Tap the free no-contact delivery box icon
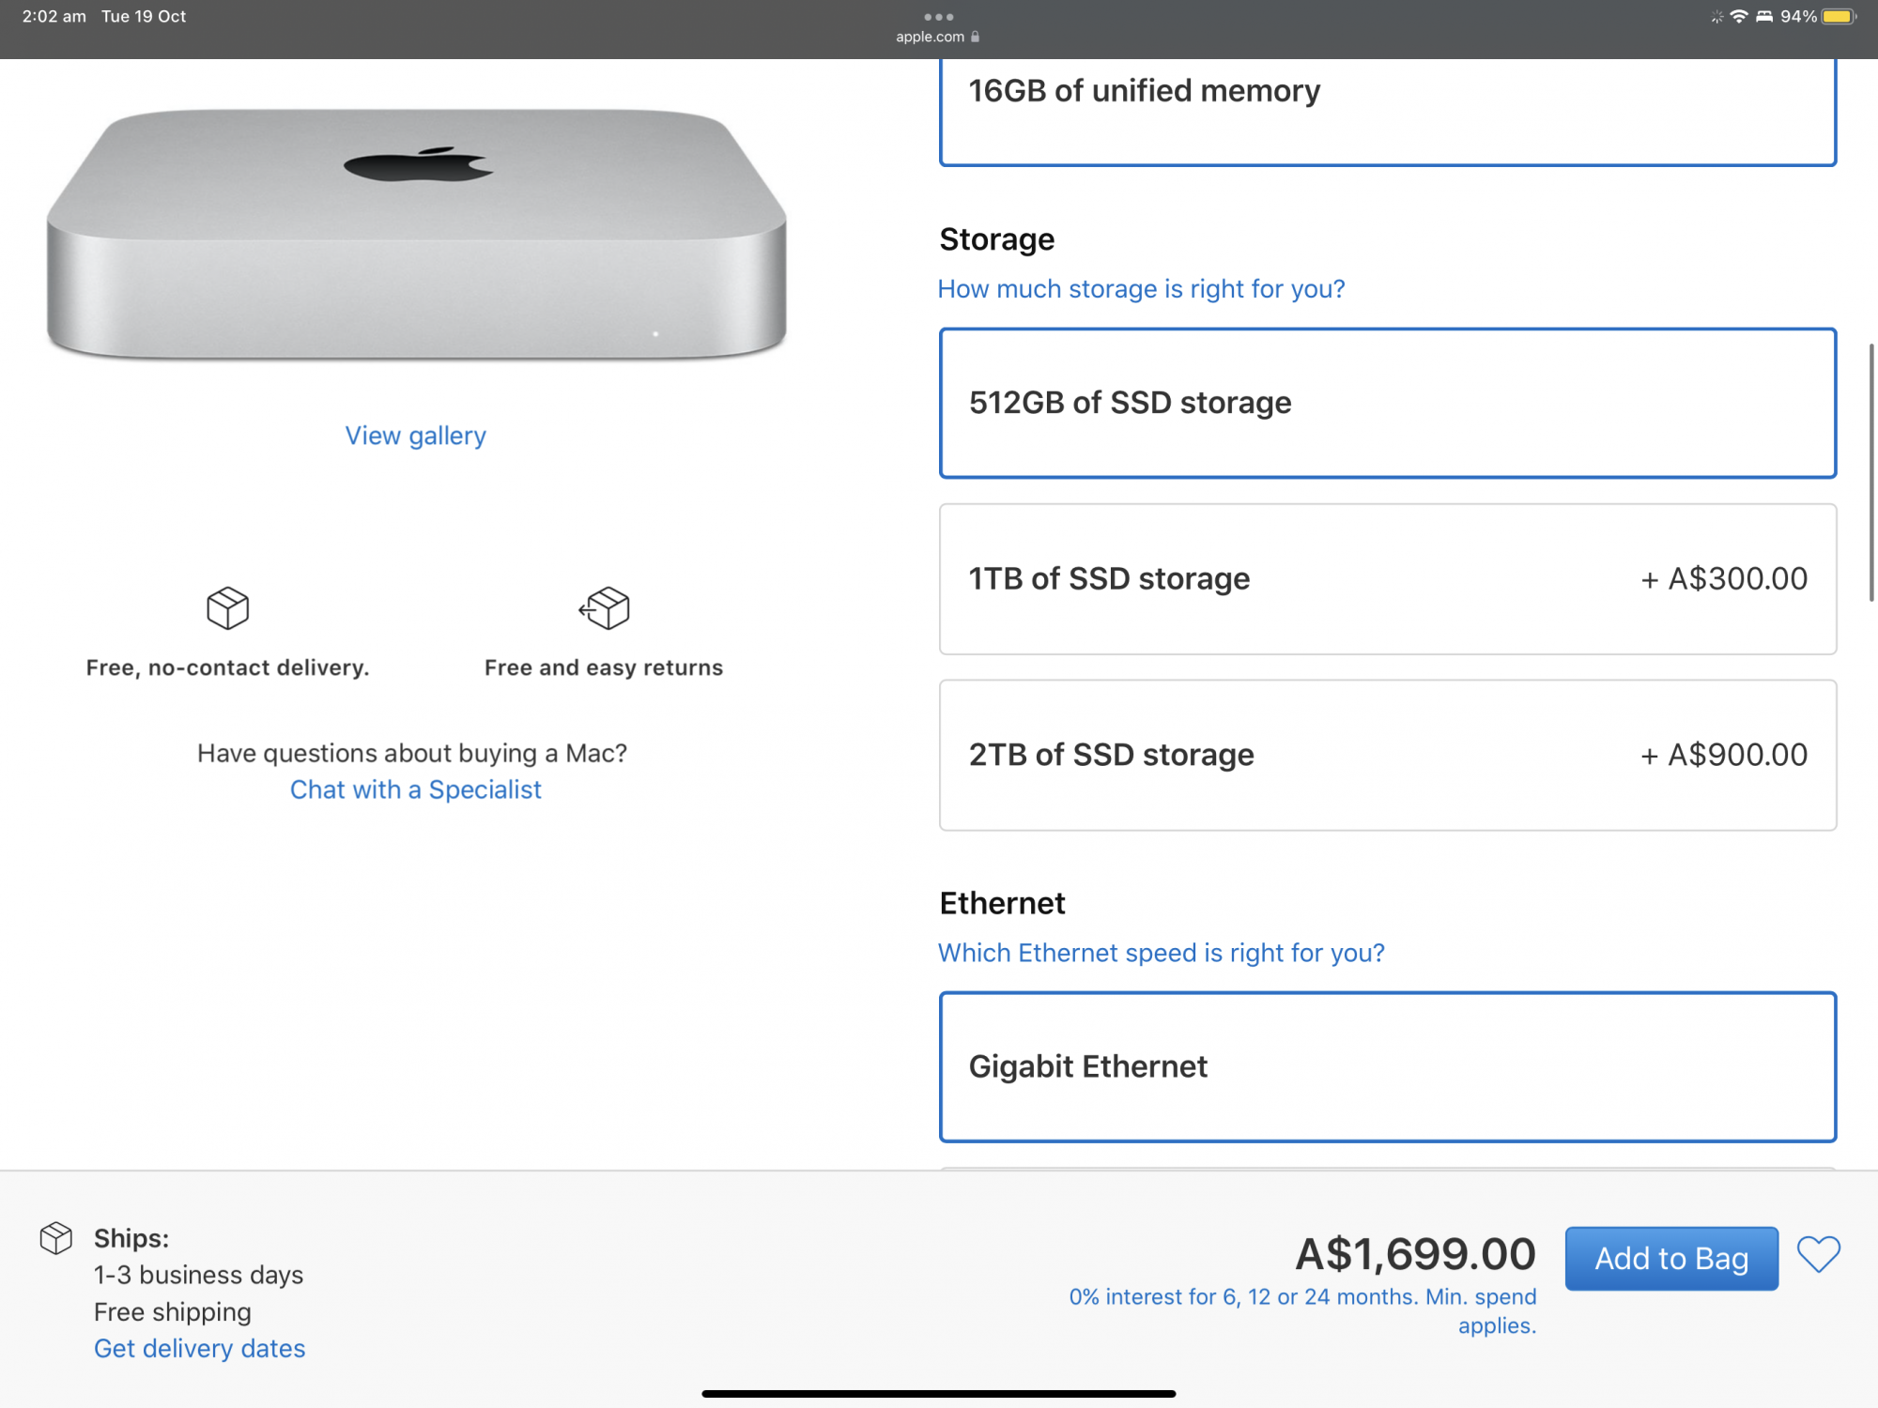 coord(227,608)
